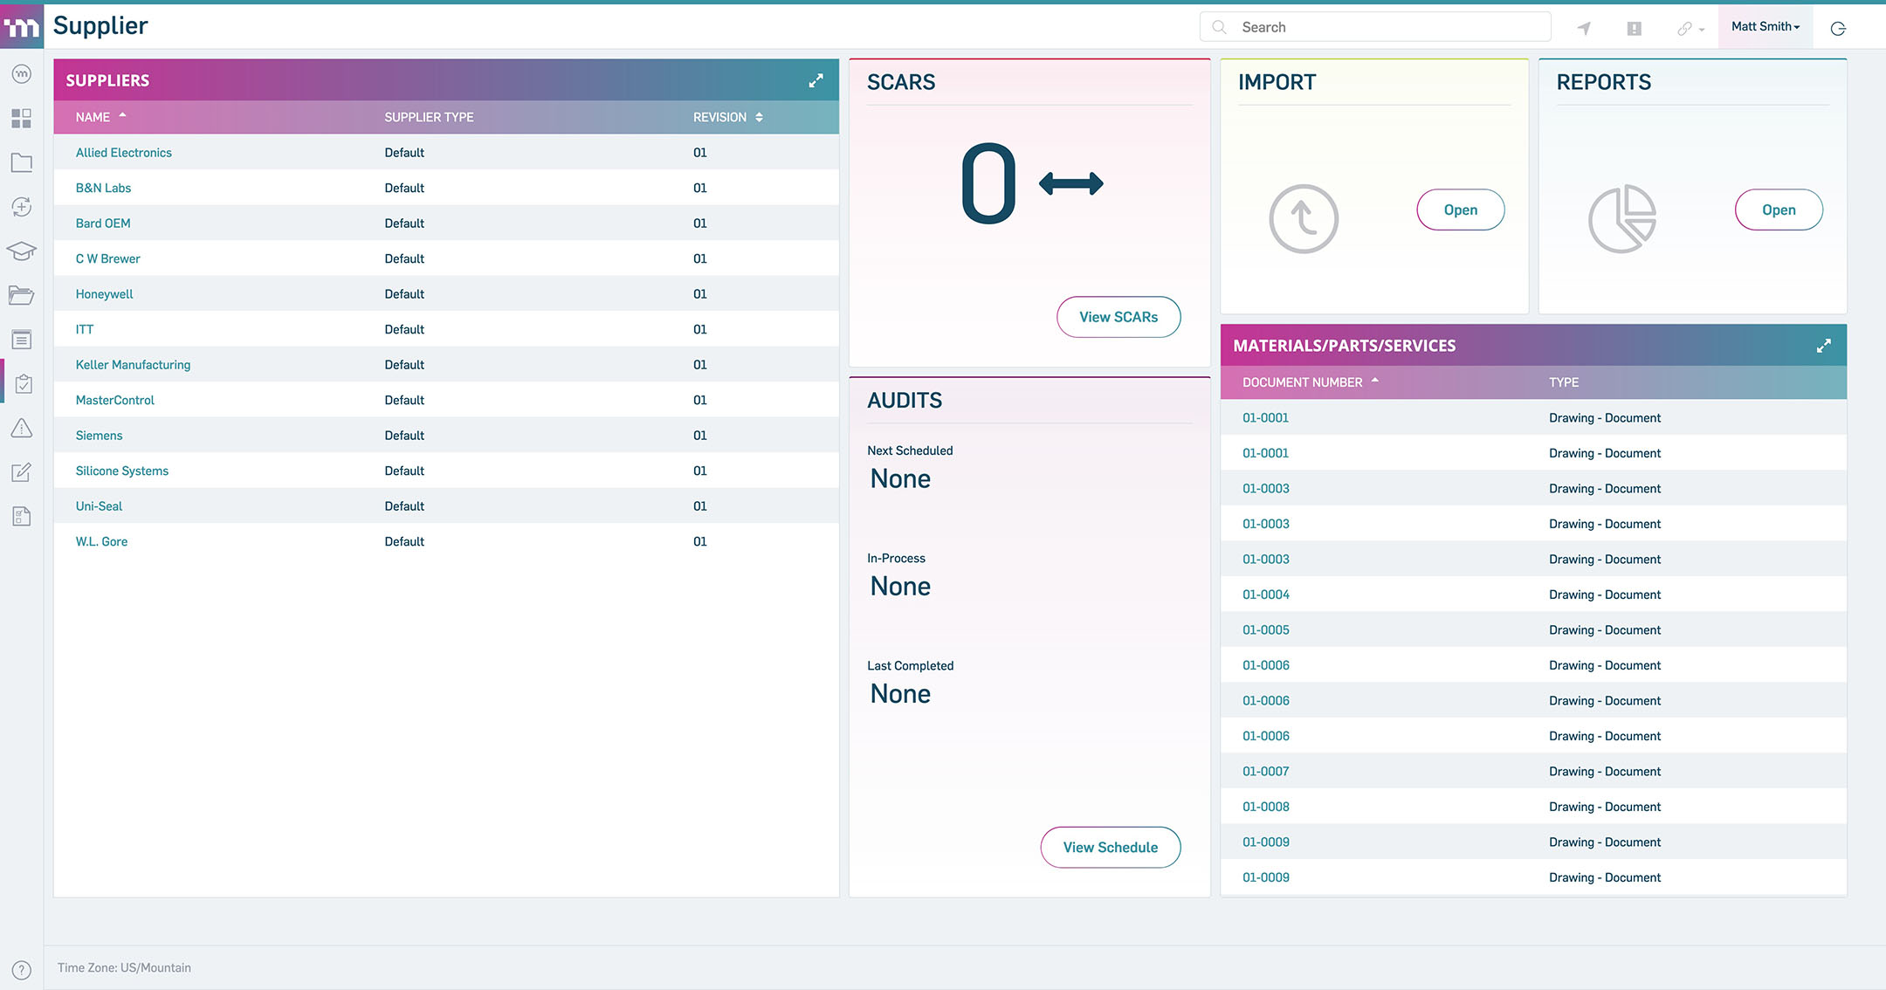Expand the Materials/Parts/Services panel
1886x990 pixels.
[1823, 346]
